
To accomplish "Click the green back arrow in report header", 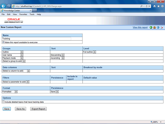I will pos(151,27).
